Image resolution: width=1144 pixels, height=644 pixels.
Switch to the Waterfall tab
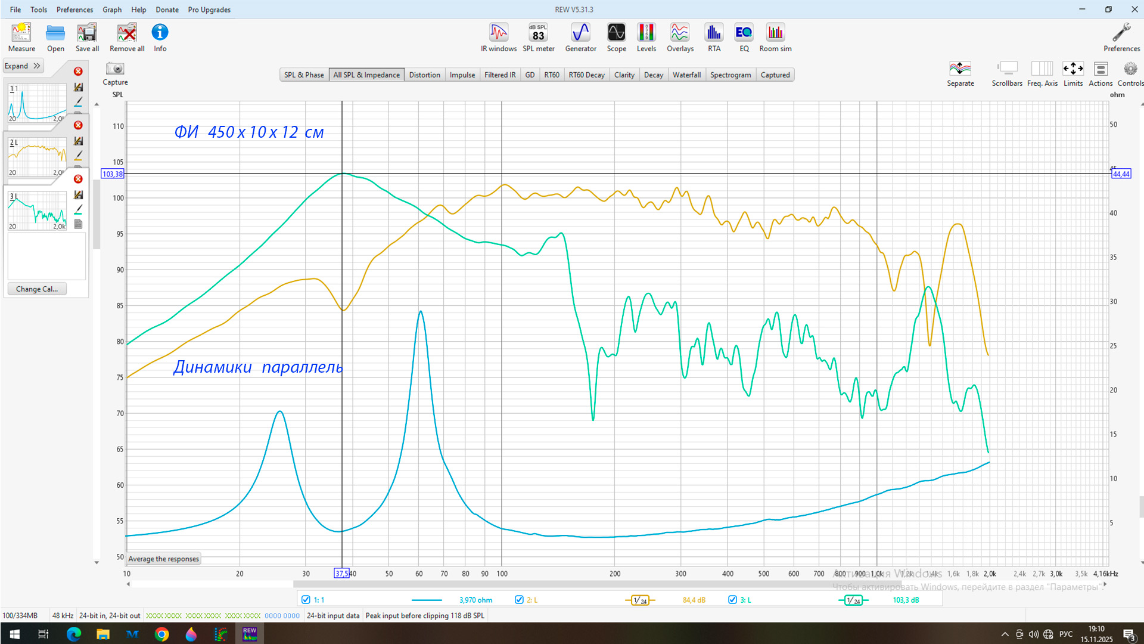[686, 75]
